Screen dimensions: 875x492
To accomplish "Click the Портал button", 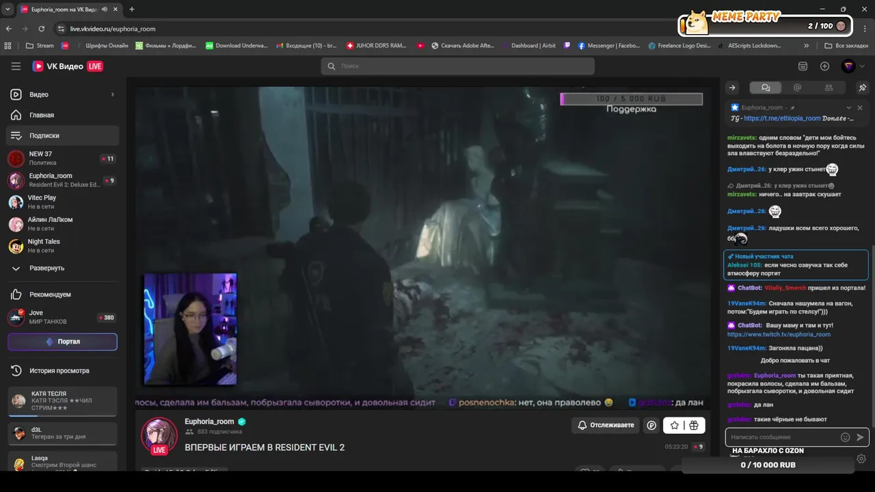I will click(62, 342).
